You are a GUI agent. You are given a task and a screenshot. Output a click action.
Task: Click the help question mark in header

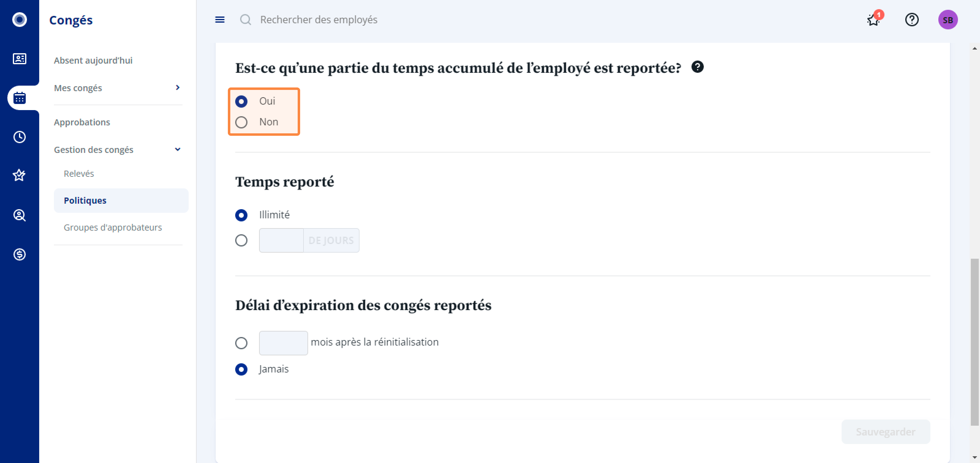click(911, 19)
